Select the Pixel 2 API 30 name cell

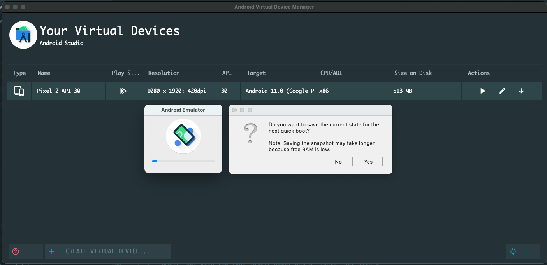(68, 91)
